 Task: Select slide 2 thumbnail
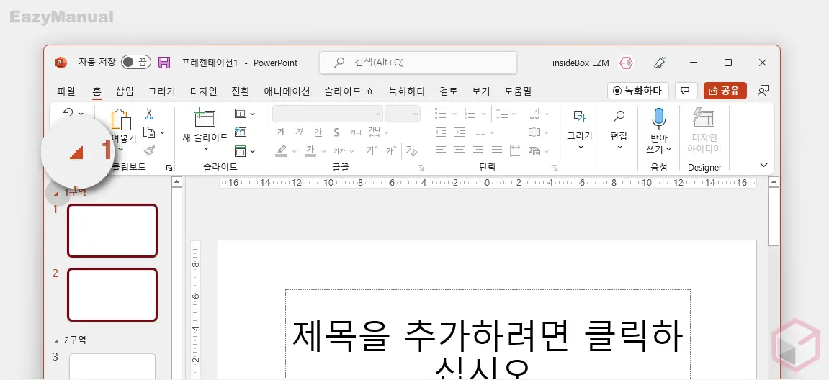(112, 294)
